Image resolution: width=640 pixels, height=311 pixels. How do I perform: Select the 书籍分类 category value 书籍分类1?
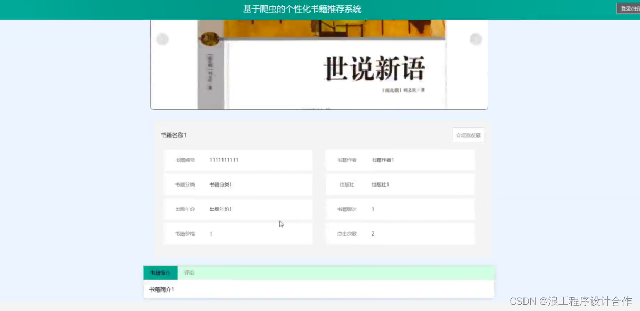(x=221, y=184)
